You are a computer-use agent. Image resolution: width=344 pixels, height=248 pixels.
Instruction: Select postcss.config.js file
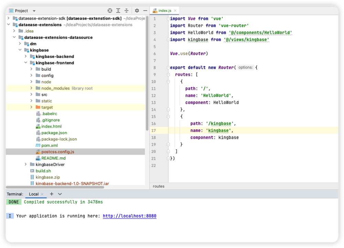click(x=58, y=152)
